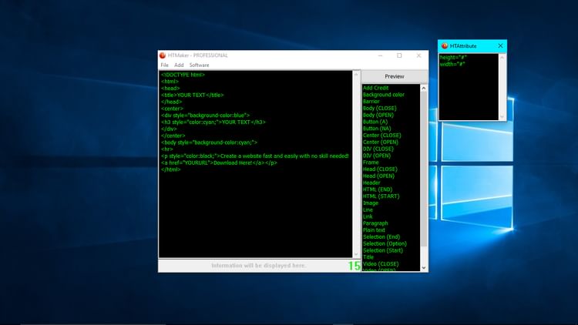Select Selection (End) list item

pos(381,237)
